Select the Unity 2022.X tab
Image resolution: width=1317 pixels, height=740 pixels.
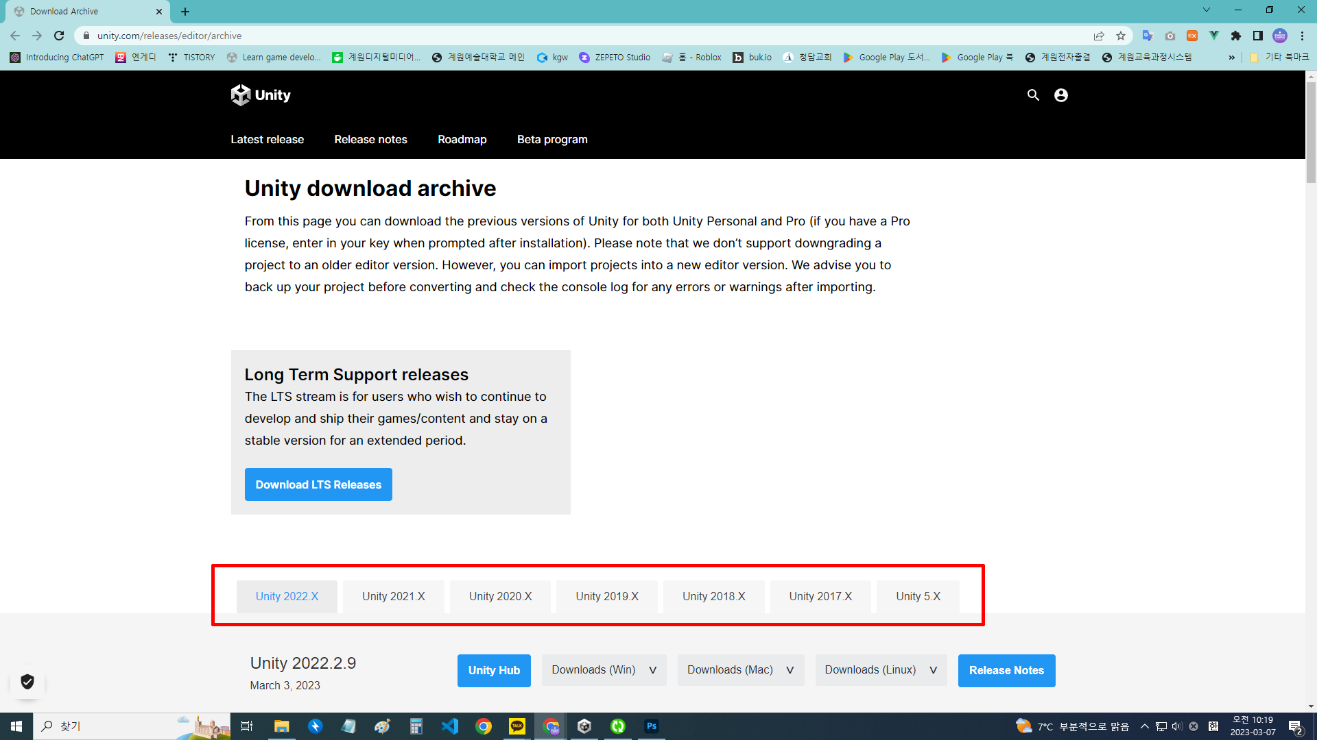287,596
